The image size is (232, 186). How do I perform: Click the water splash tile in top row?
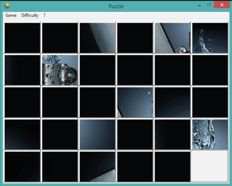click(210, 38)
